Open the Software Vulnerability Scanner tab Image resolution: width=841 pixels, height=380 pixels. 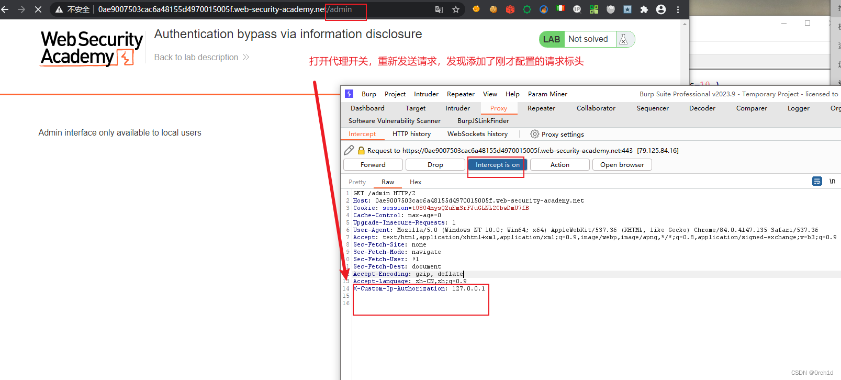(395, 121)
